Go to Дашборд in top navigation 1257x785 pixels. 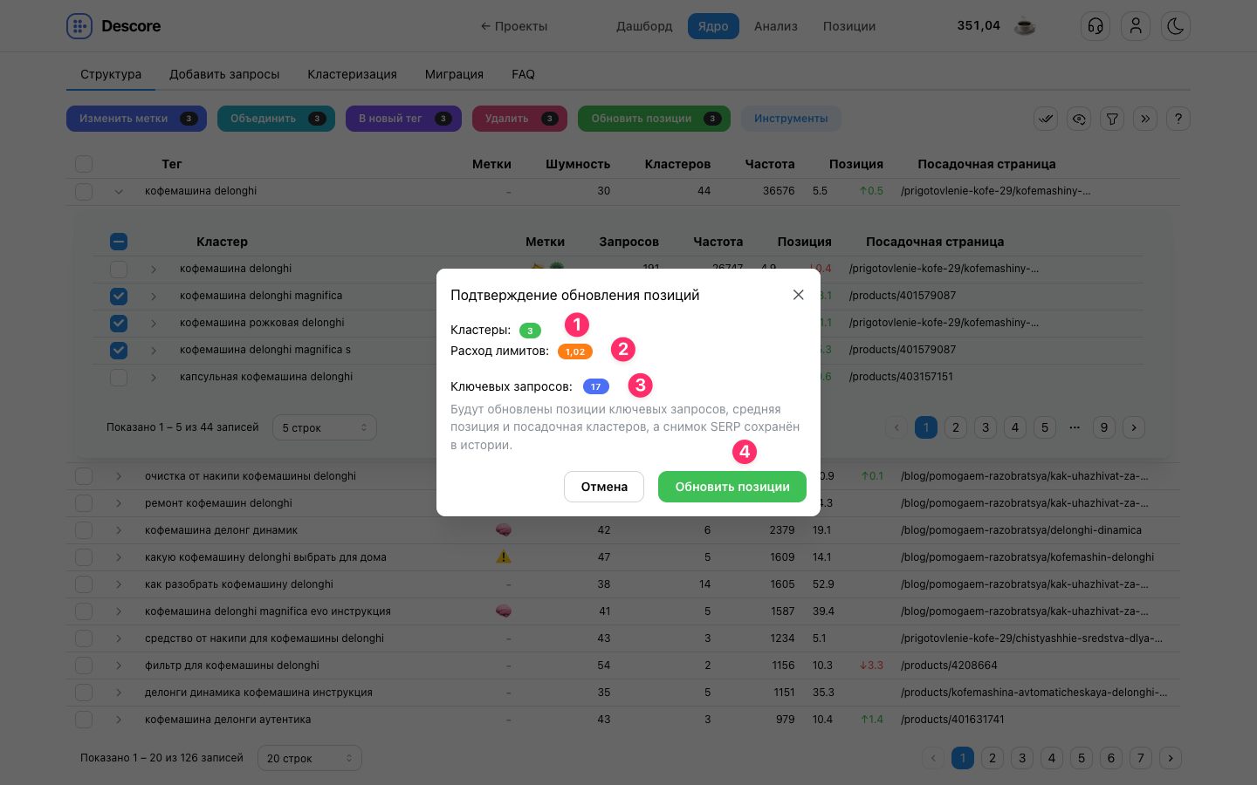tap(644, 26)
